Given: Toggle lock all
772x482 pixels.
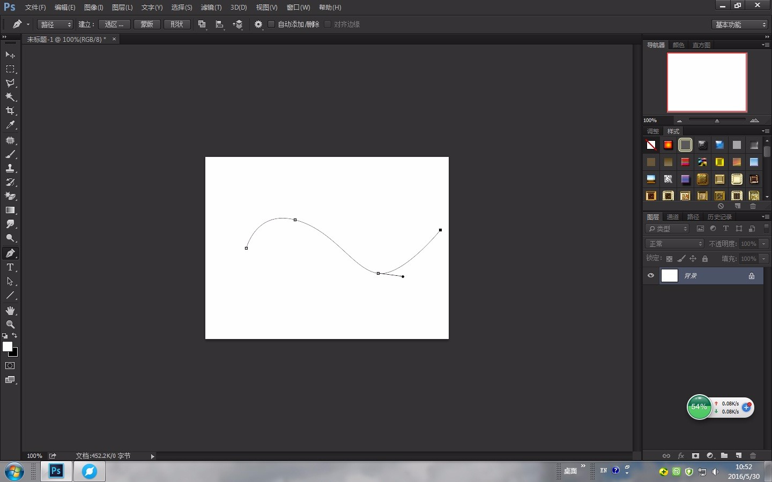Looking at the screenshot, I should click(x=705, y=259).
